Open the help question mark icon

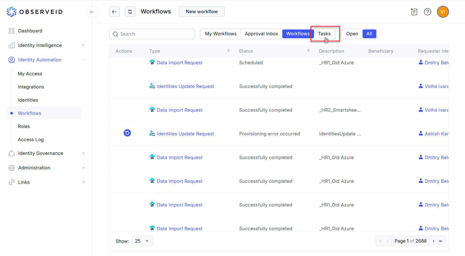point(427,12)
